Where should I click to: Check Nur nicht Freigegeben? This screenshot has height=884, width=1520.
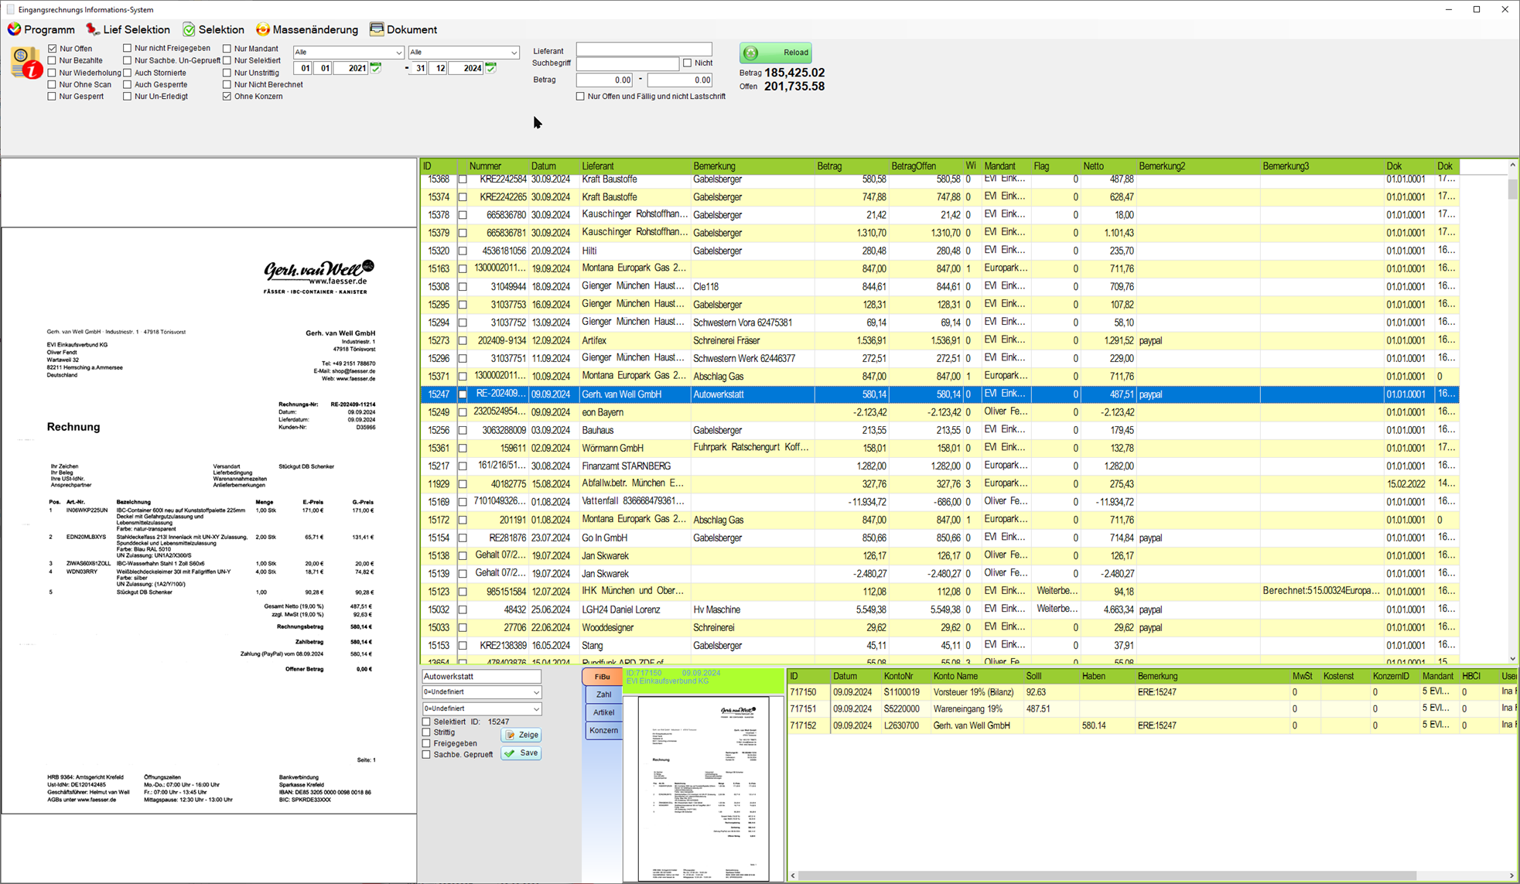pyautogui.click(x=128, y=48)
